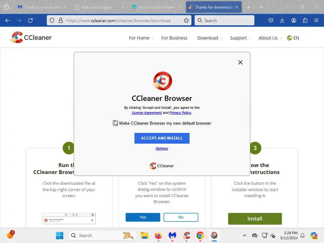Open the network status tray icon
324x243 pixels.
265,235
